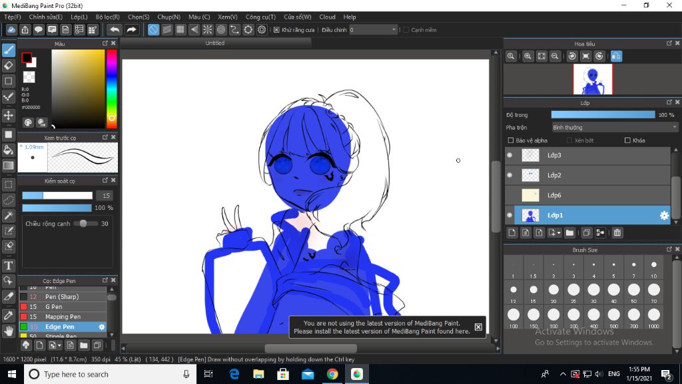Zoom out on the navigator
682x384 pixels.
pyautogui.click(x=555, y=56)
